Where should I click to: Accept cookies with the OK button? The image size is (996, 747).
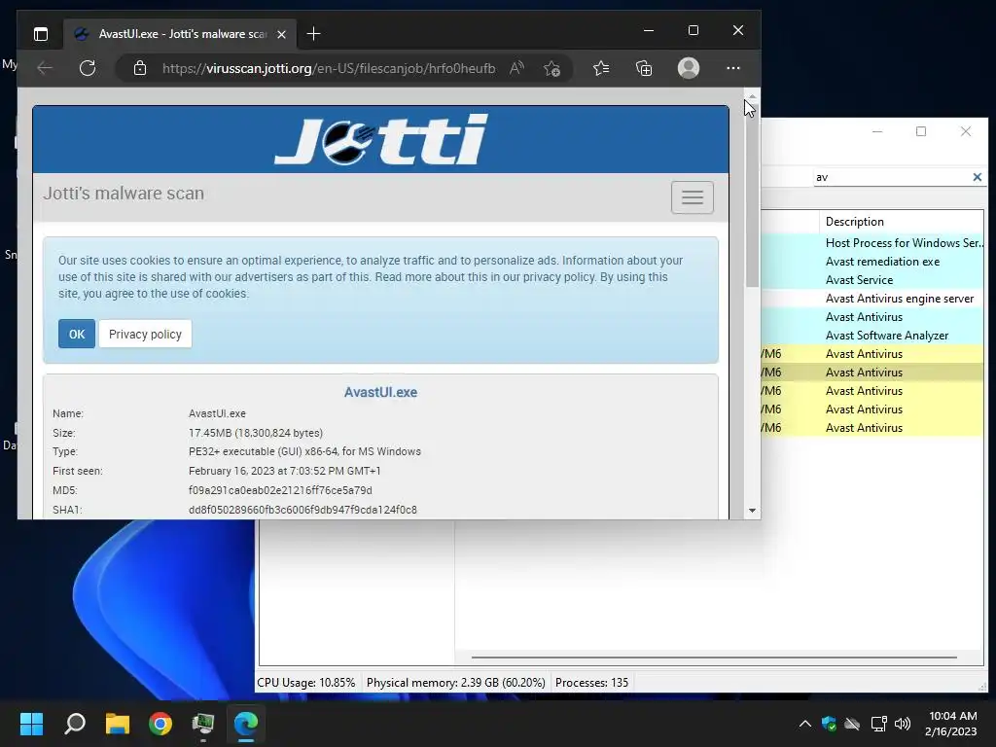pos(77,335)
